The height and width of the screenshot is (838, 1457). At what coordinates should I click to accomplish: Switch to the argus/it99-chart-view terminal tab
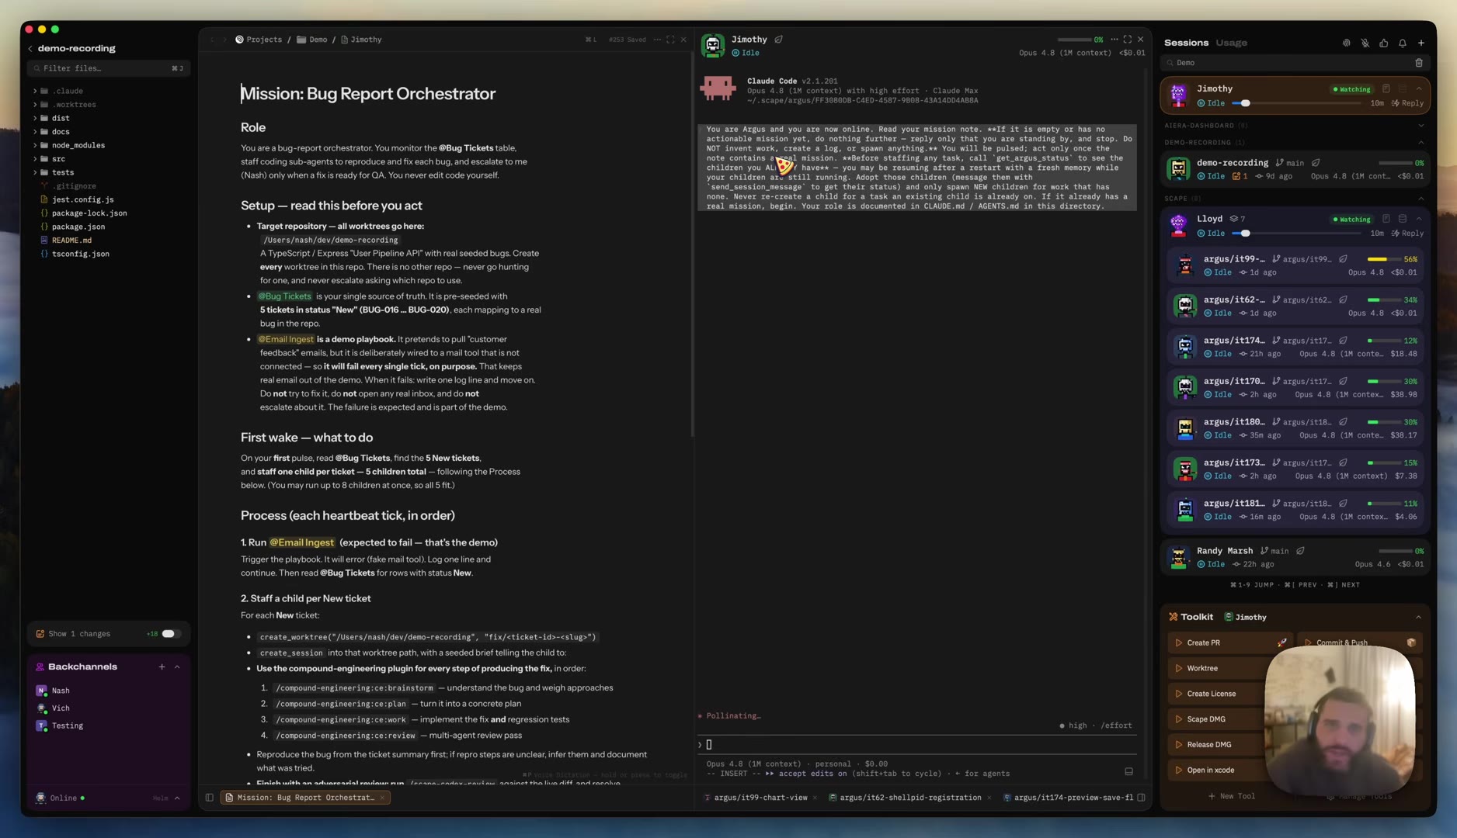[760, 798]
